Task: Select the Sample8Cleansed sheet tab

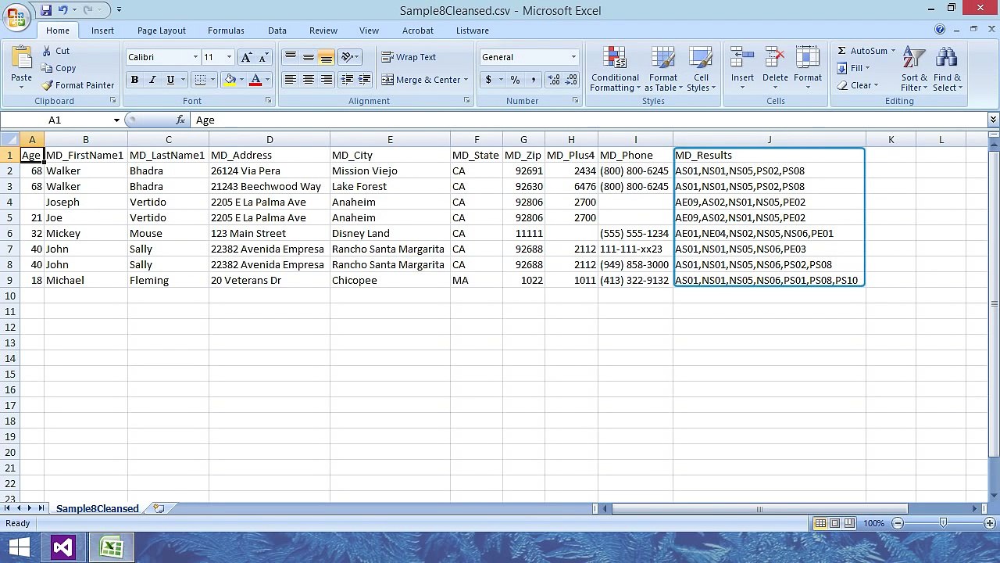Action: point(97,508)
